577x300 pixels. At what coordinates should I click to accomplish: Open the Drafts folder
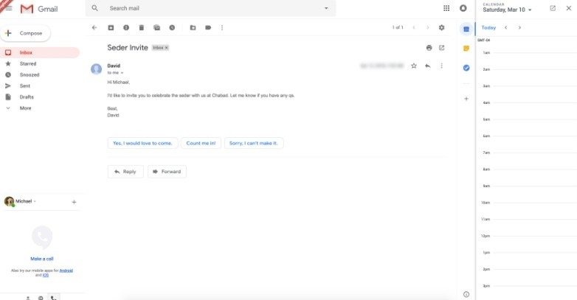[27, 97]
